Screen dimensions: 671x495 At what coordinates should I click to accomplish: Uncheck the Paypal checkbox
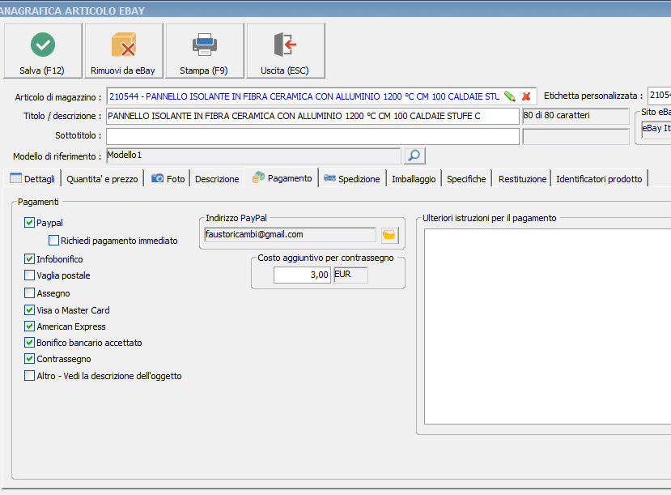click(x=29, y=222)
